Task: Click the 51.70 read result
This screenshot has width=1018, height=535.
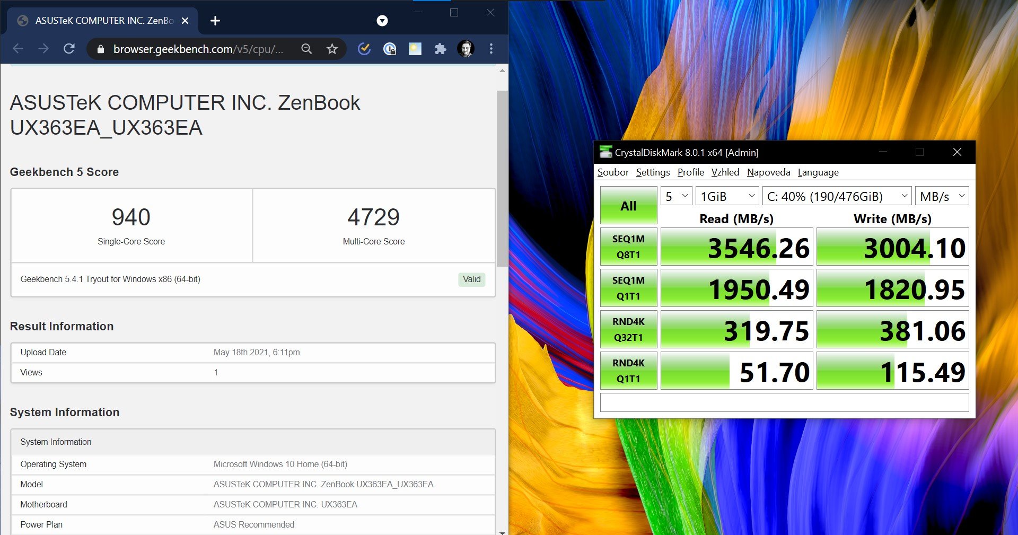Action: 736,371
